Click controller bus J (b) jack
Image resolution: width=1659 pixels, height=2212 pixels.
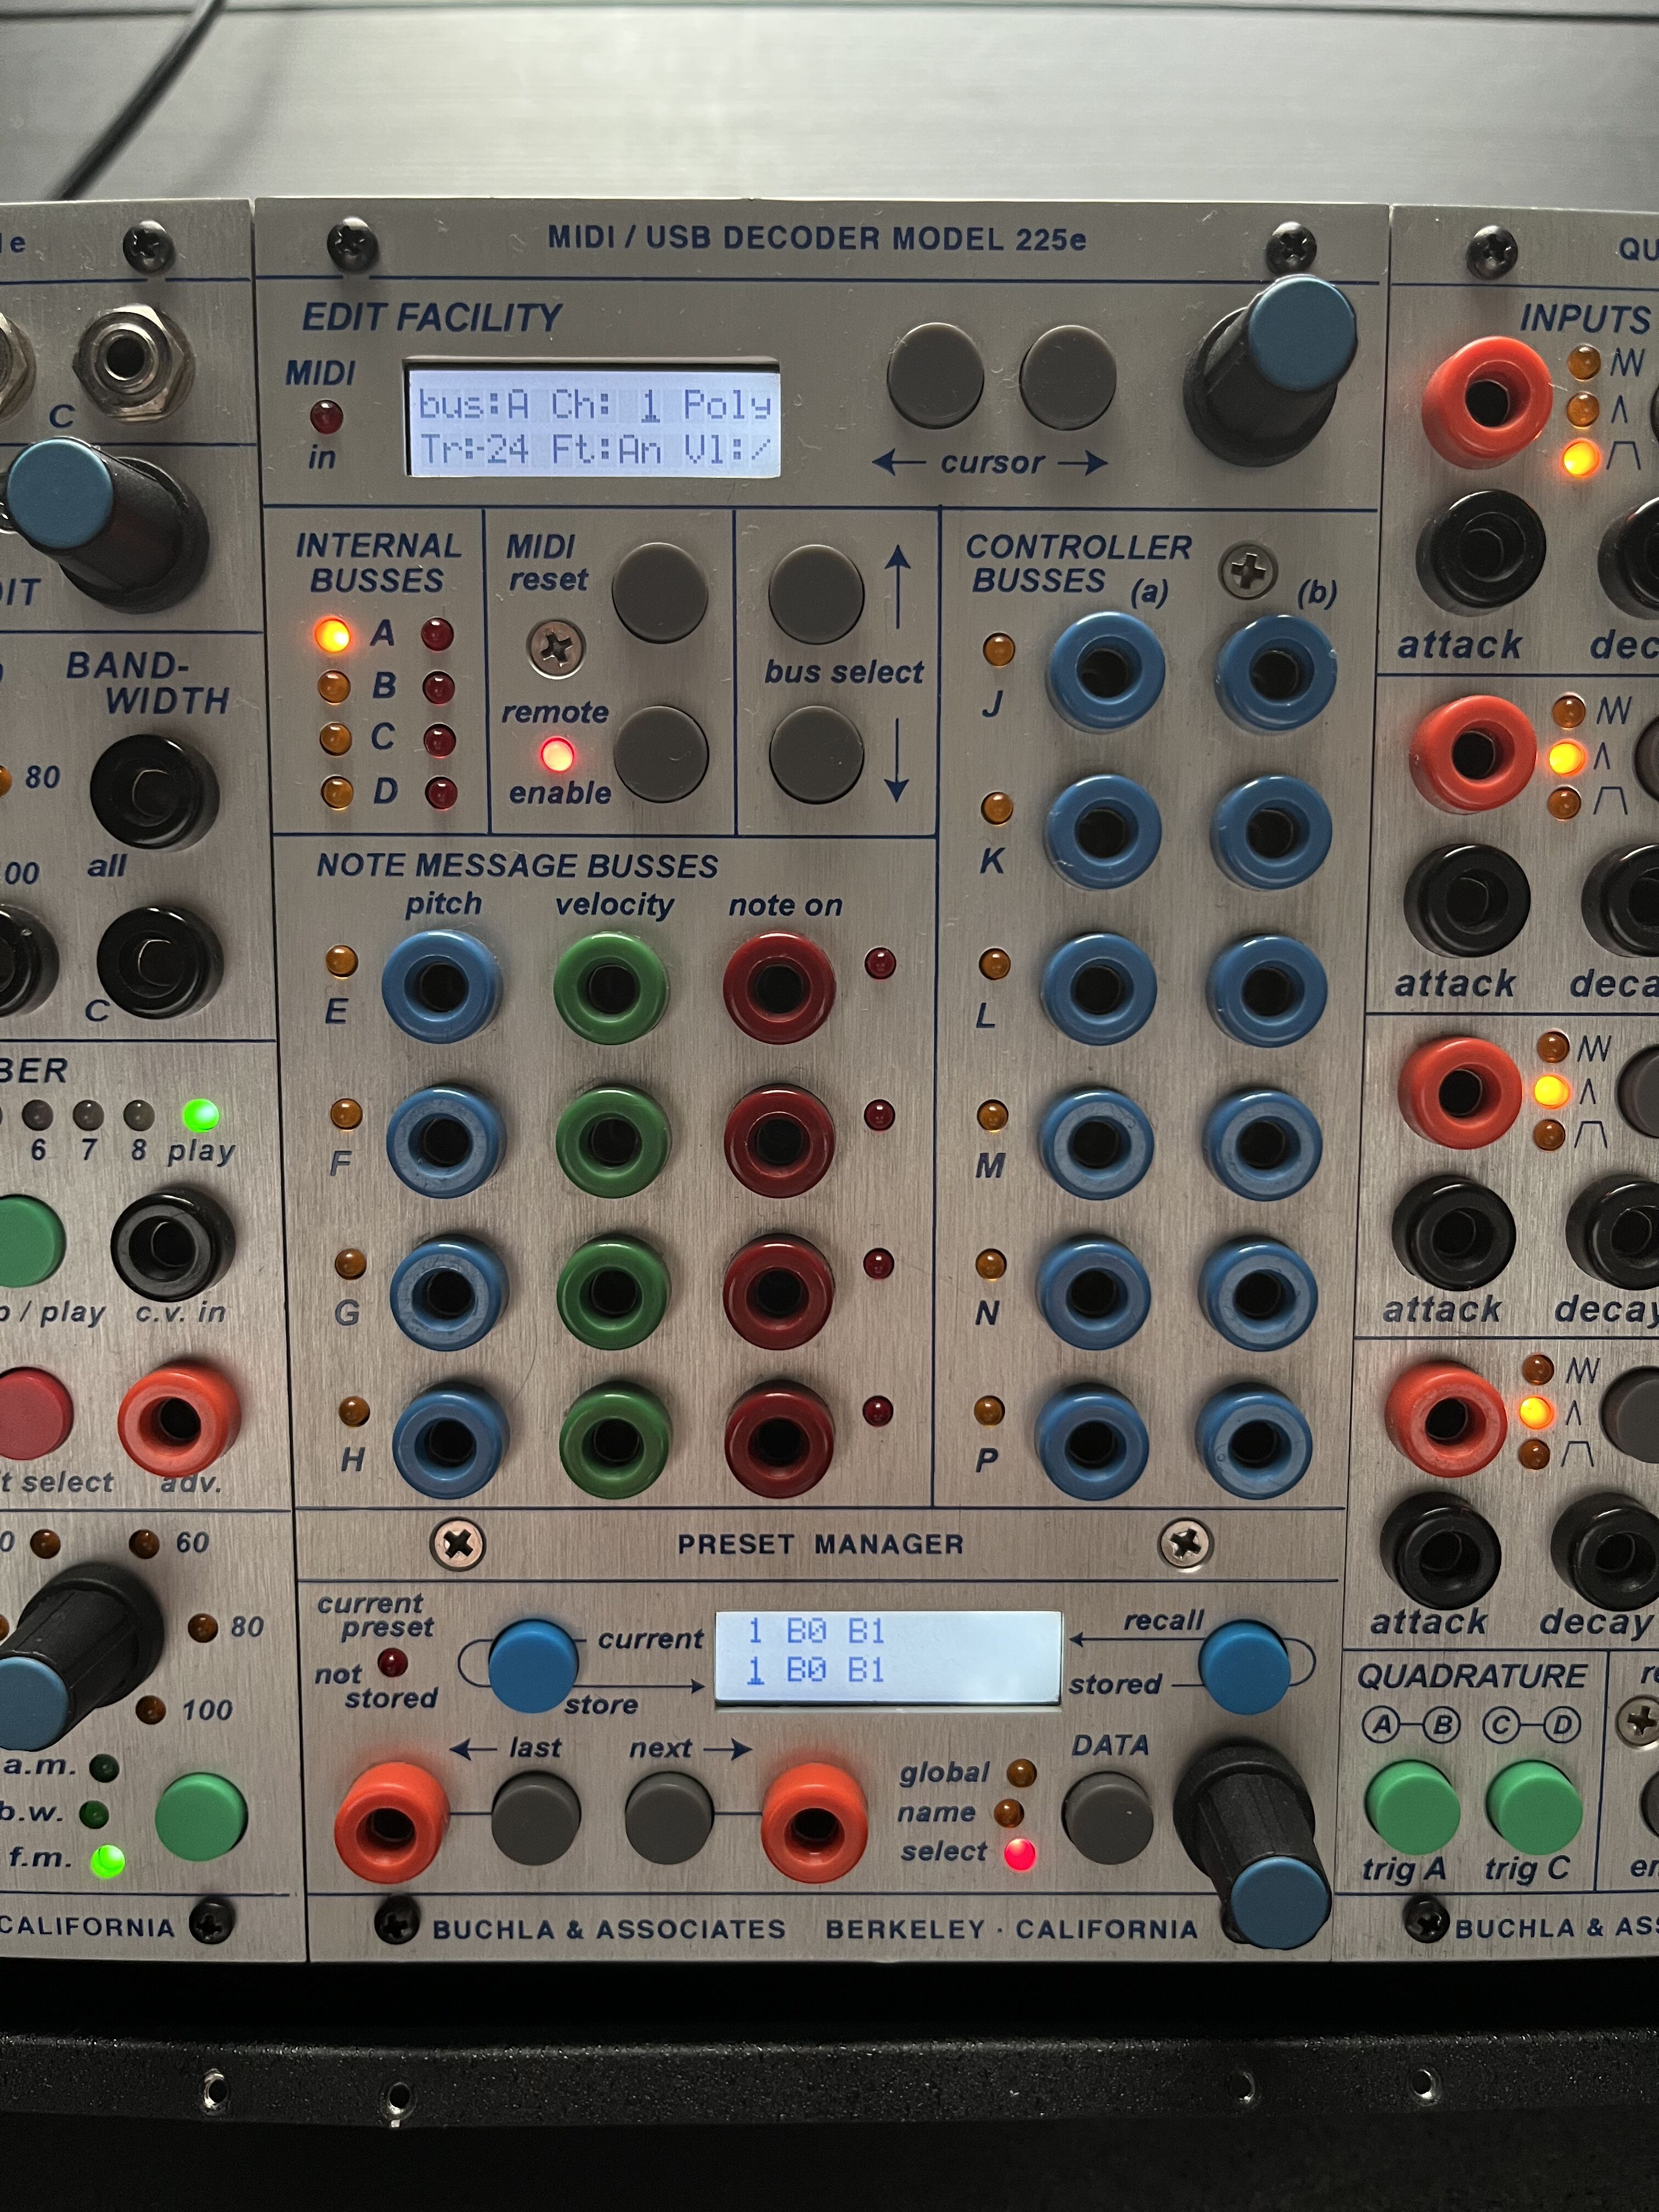(1275, 673)
